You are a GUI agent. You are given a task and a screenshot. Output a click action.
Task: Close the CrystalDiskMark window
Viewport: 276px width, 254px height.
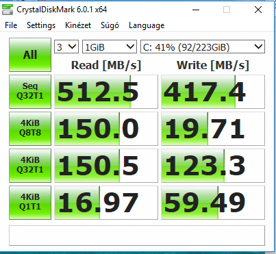(258, 10)
